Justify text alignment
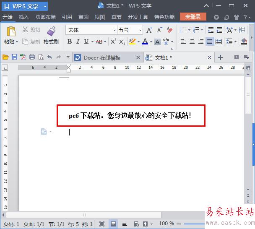This screenshot has height=229, width=255. pos(210,42)
